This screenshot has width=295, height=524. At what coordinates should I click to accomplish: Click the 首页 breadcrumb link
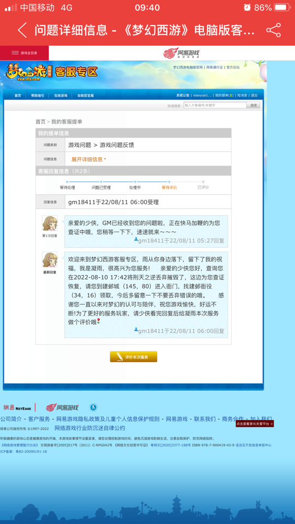coord(40,122)
